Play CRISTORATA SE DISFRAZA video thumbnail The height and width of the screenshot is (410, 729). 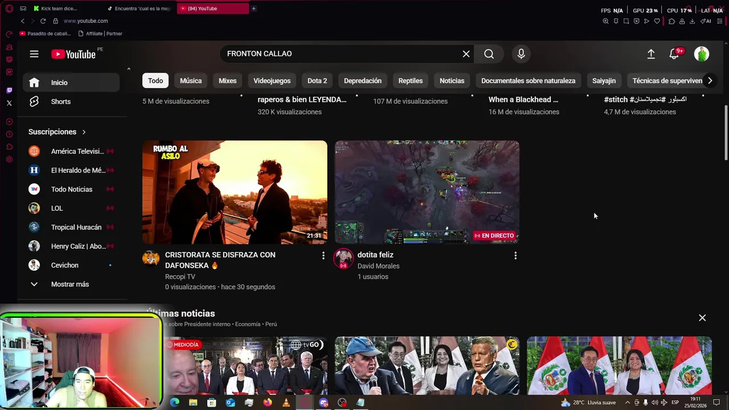coord(235,192)
